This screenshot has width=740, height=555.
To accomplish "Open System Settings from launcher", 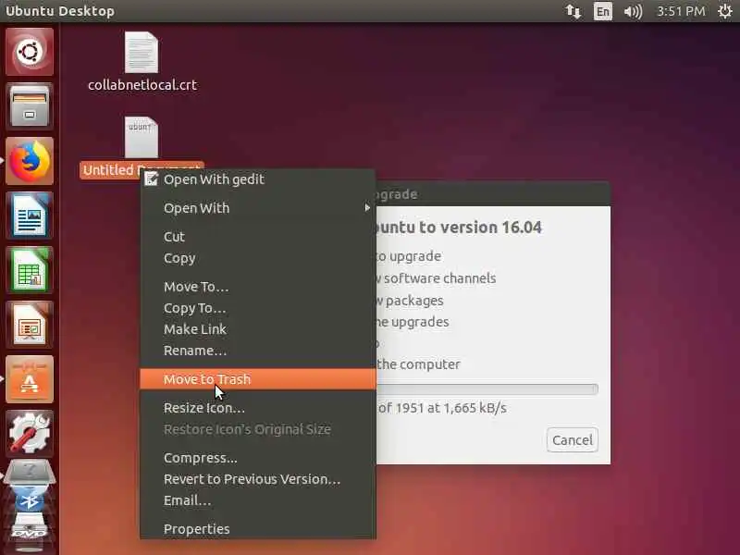I will (30, 434).
